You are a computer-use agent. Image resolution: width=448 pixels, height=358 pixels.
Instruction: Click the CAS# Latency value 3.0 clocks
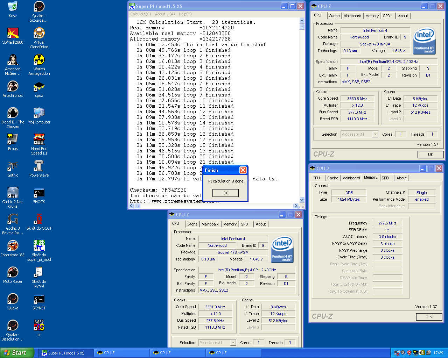click(387, 237)
